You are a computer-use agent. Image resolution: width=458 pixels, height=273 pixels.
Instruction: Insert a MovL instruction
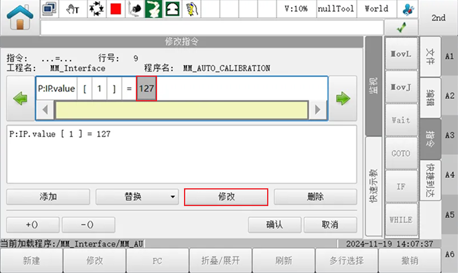[401, 54]
